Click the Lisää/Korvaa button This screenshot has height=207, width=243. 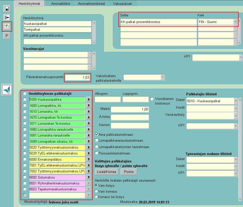pos(106,172)
